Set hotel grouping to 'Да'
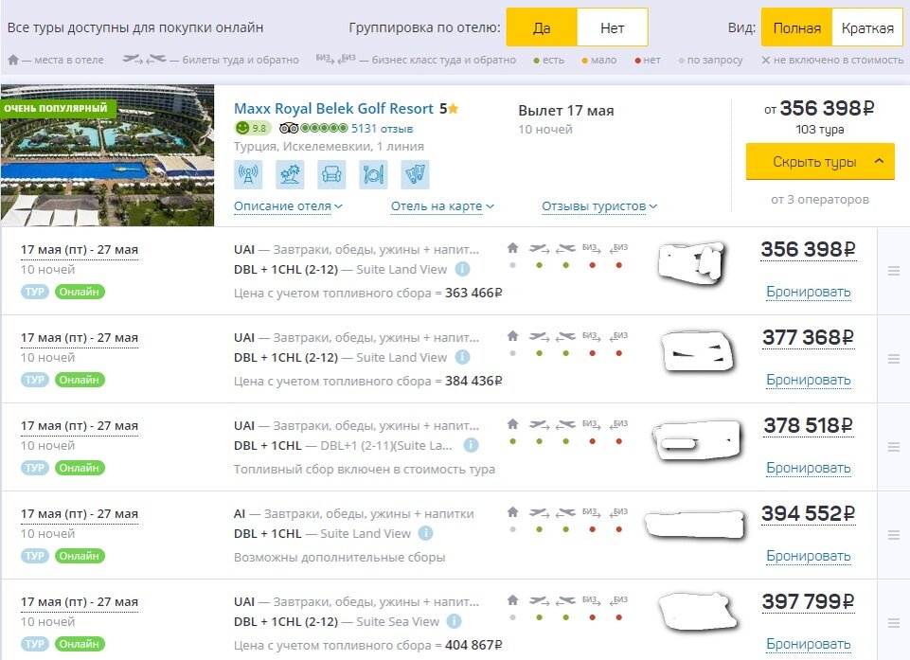This screenshot has width=910, height=660. coord(542,27)
